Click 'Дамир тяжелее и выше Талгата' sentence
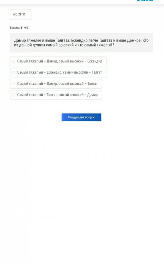164x264 pixels. click(x=42, y=41)
